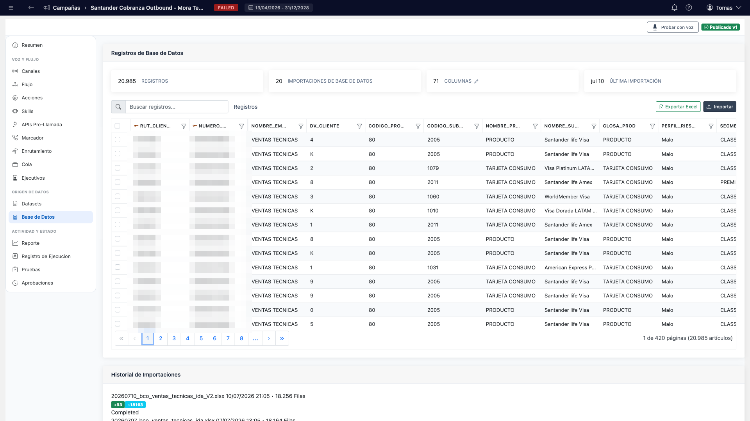Check the first record row checkbox
The image size is (750, 421).
coord(118,140)
